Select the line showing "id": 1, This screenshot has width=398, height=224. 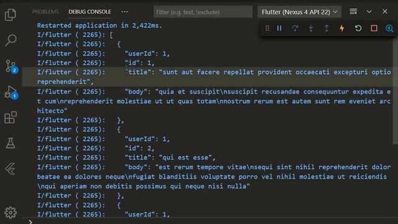96,63
